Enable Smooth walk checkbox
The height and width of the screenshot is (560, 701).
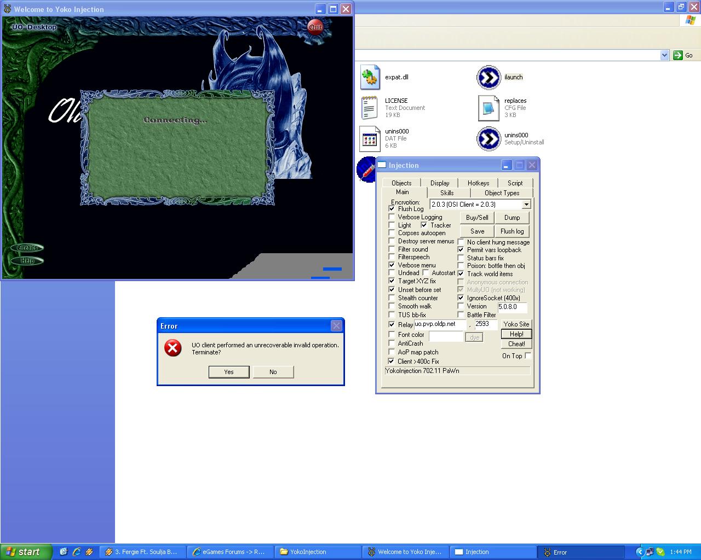[x=392, y=306]
